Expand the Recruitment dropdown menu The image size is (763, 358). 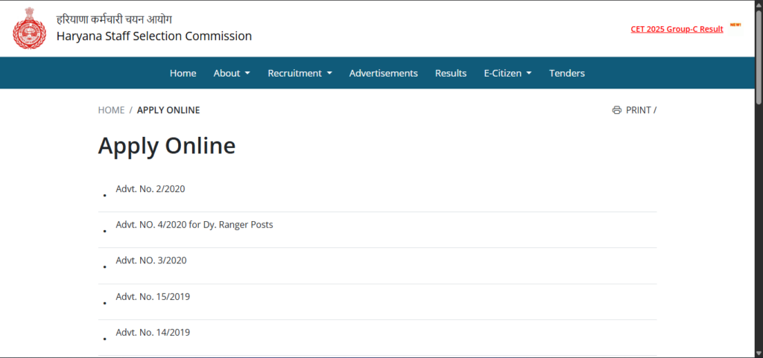click(x=300, y=73)
